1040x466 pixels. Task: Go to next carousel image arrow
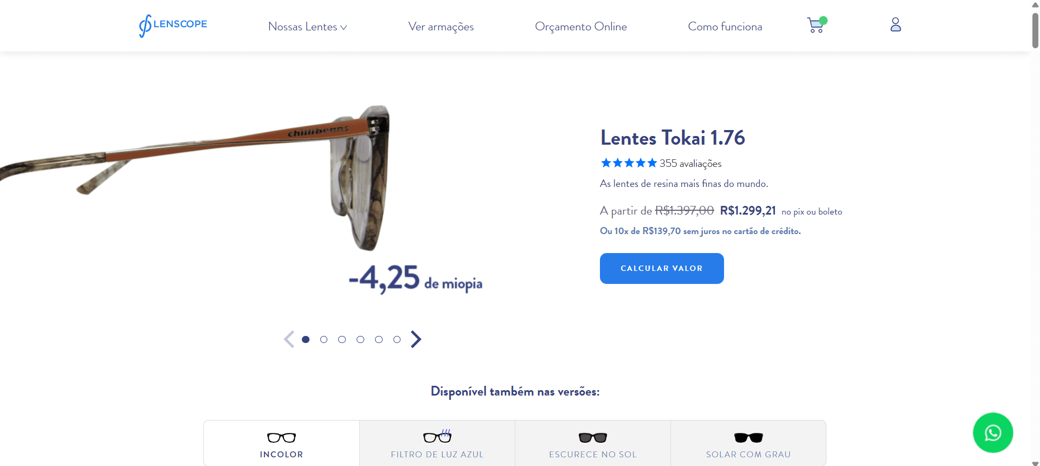click(x=416, y=339)
